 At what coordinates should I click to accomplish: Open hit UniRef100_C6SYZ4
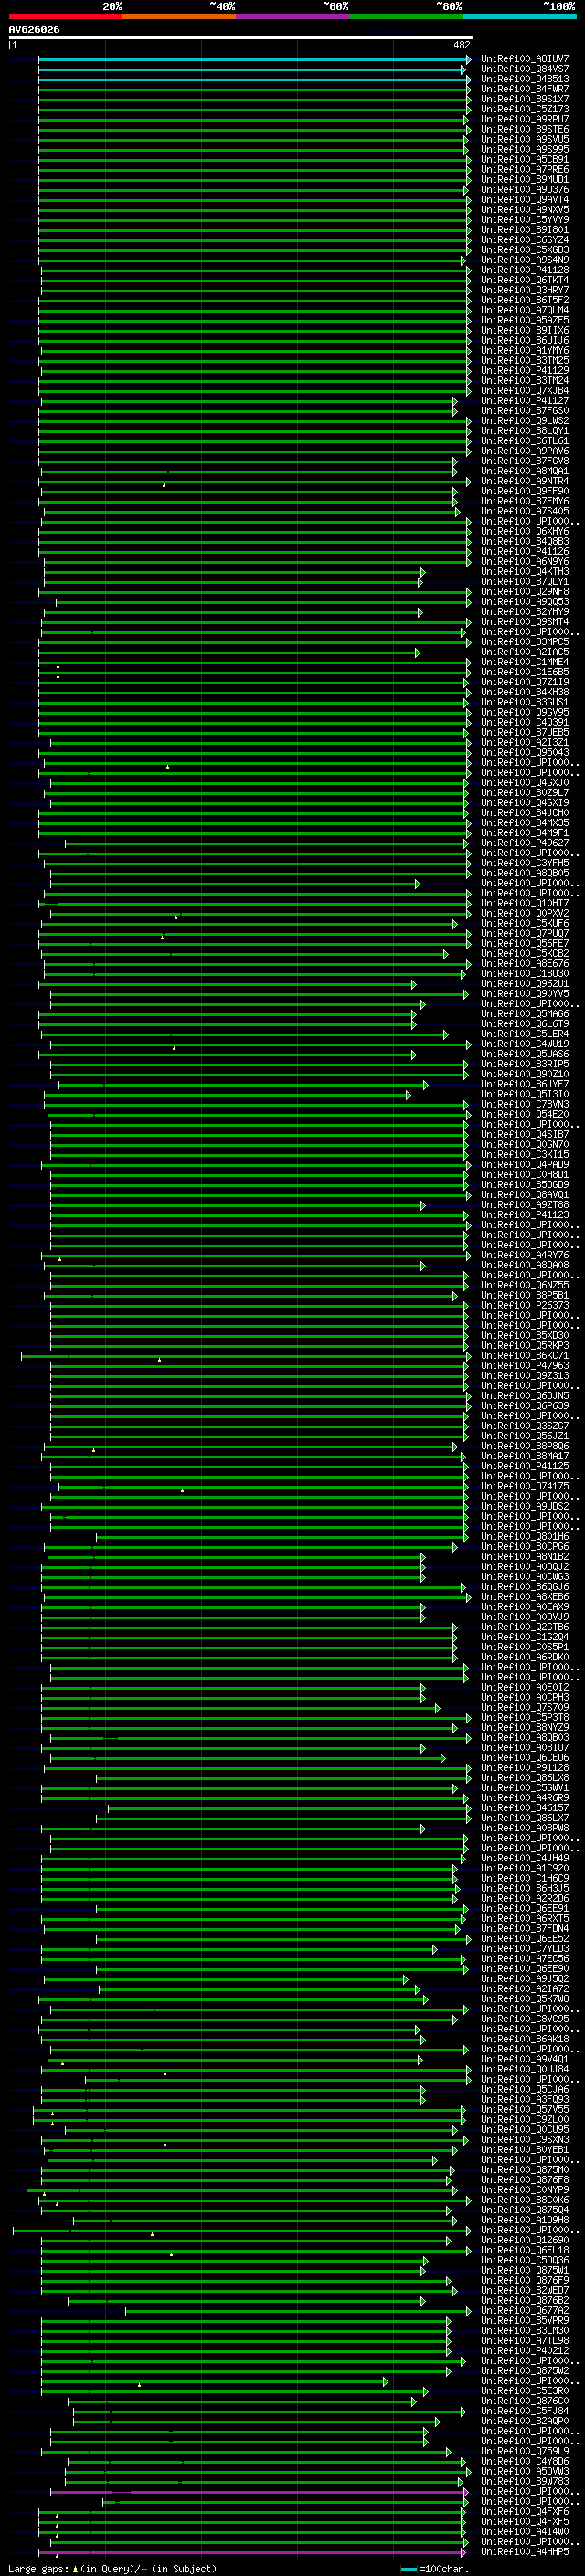524,240
